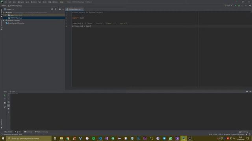Image resolution: width=252 pixels, height=141 pixels.
Task: Open the Run tool window tab
Action: 18,132
